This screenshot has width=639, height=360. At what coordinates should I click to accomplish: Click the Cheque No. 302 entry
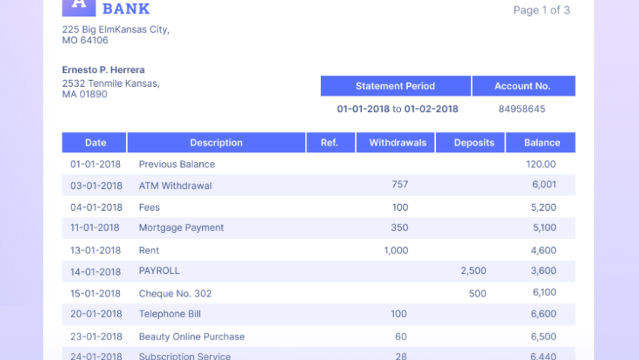pos(175,294)
